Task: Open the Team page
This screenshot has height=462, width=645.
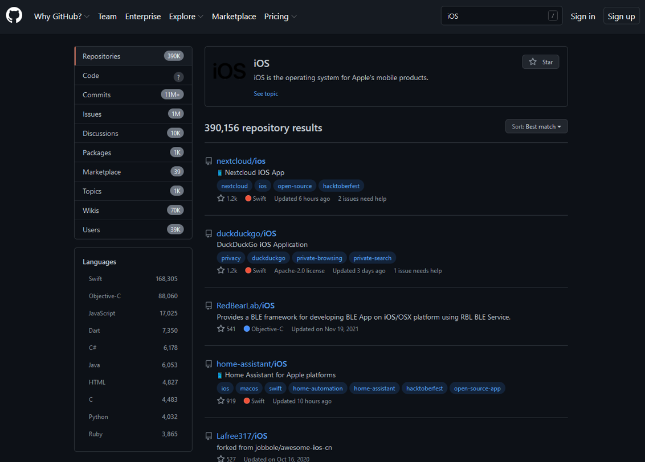Action: pyautogui.click(x=107, y=16)
